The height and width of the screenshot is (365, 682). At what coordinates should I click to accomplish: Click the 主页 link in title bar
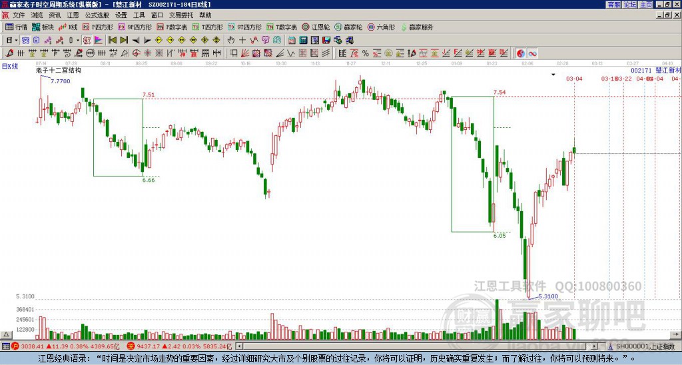(x=645, y=5)
